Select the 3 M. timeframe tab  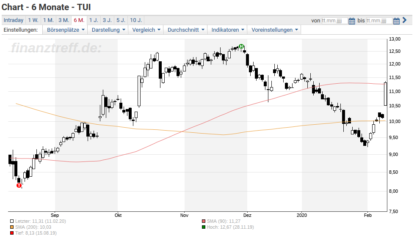click(64, 20)
